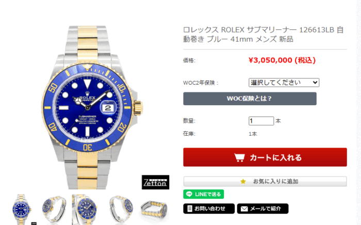Click the envelope icon on mail button
361x225 pixels.
pyautogui.click(x=244, y=208)
